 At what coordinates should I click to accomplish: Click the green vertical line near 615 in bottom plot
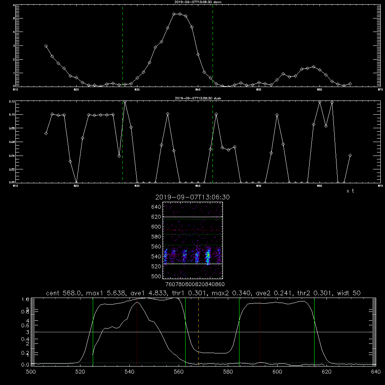coord(314,331)
